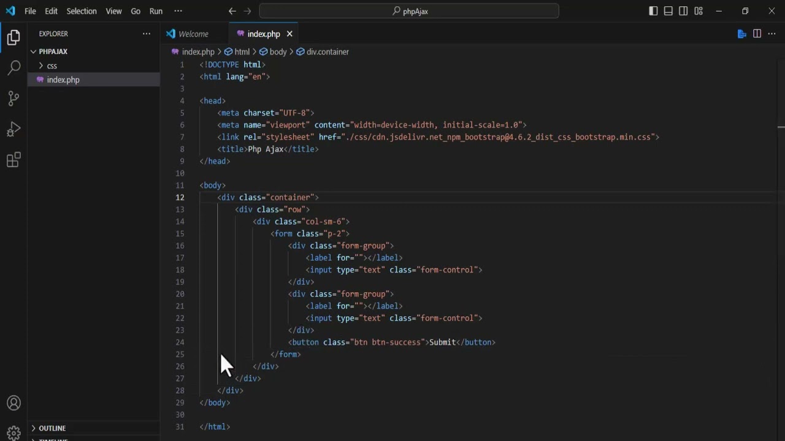
Task: Toggle primary side bar layout icon
Action: (653, 11)
